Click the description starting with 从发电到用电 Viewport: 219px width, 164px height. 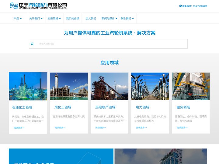pos(150,118)
